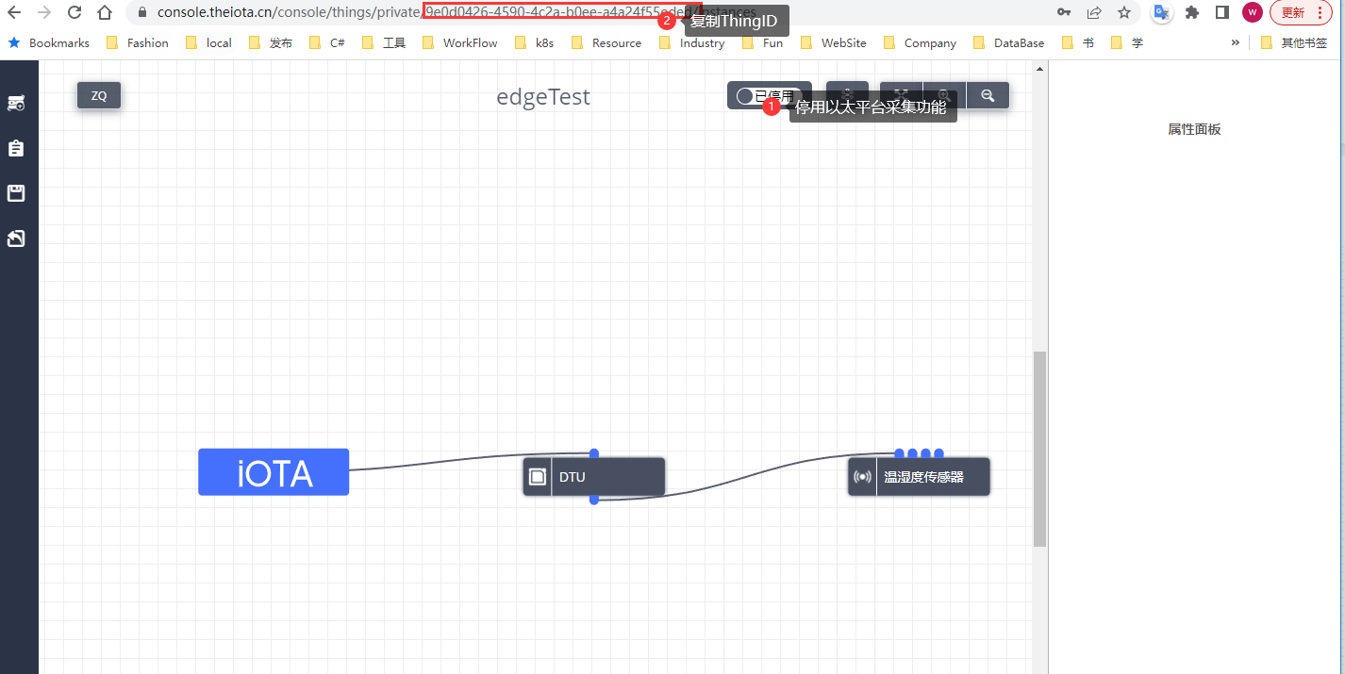Click the zoom out magnifier button
This screenshot has height=674, width=1345.
coord(988,95)
